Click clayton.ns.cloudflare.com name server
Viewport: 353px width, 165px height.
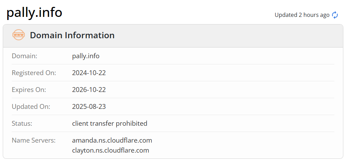(x=110, y=150)
